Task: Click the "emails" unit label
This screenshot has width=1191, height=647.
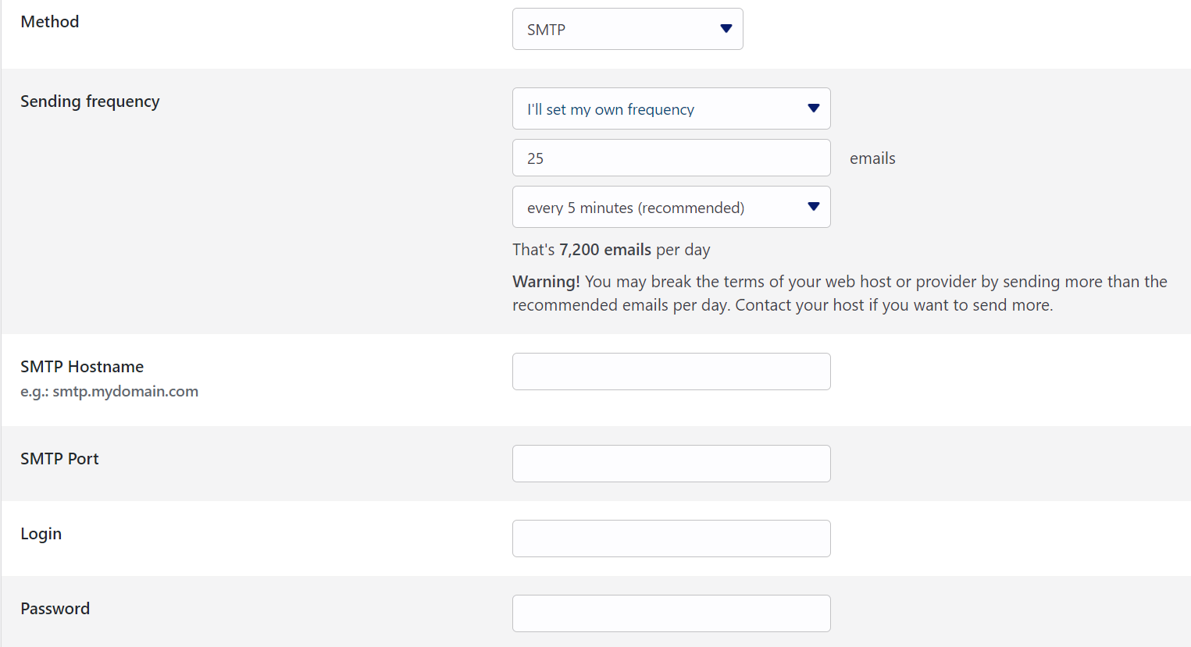Action: [x=872, y=158]
